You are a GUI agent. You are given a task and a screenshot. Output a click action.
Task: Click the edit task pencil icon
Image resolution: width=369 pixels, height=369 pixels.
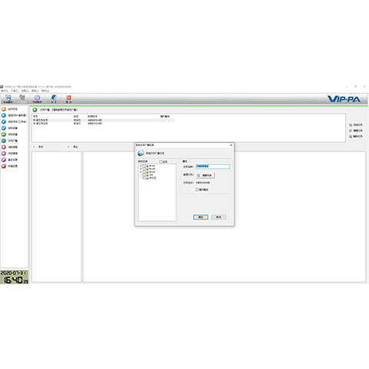[351, 131]
